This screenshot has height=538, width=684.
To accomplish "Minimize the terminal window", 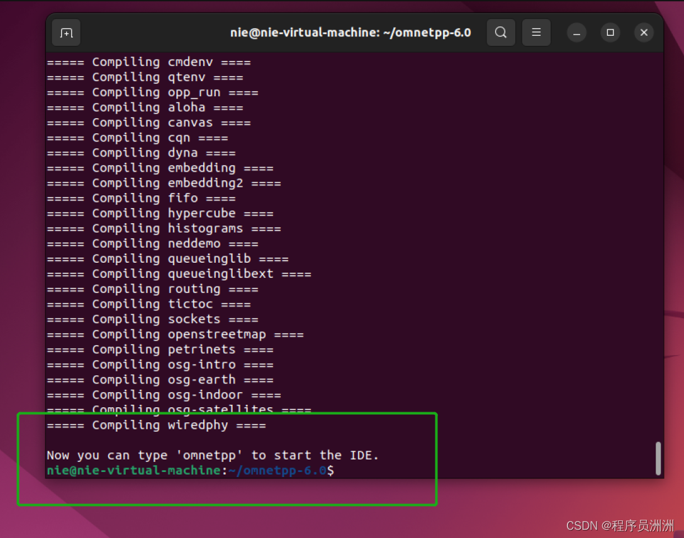I will [x=576, y=33].
